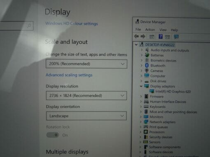
Task: Click the Cameras webcam icon
Action: click(147, 71)
